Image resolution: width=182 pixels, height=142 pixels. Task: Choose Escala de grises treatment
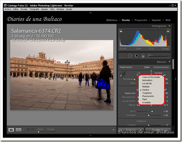pos(161,67)
